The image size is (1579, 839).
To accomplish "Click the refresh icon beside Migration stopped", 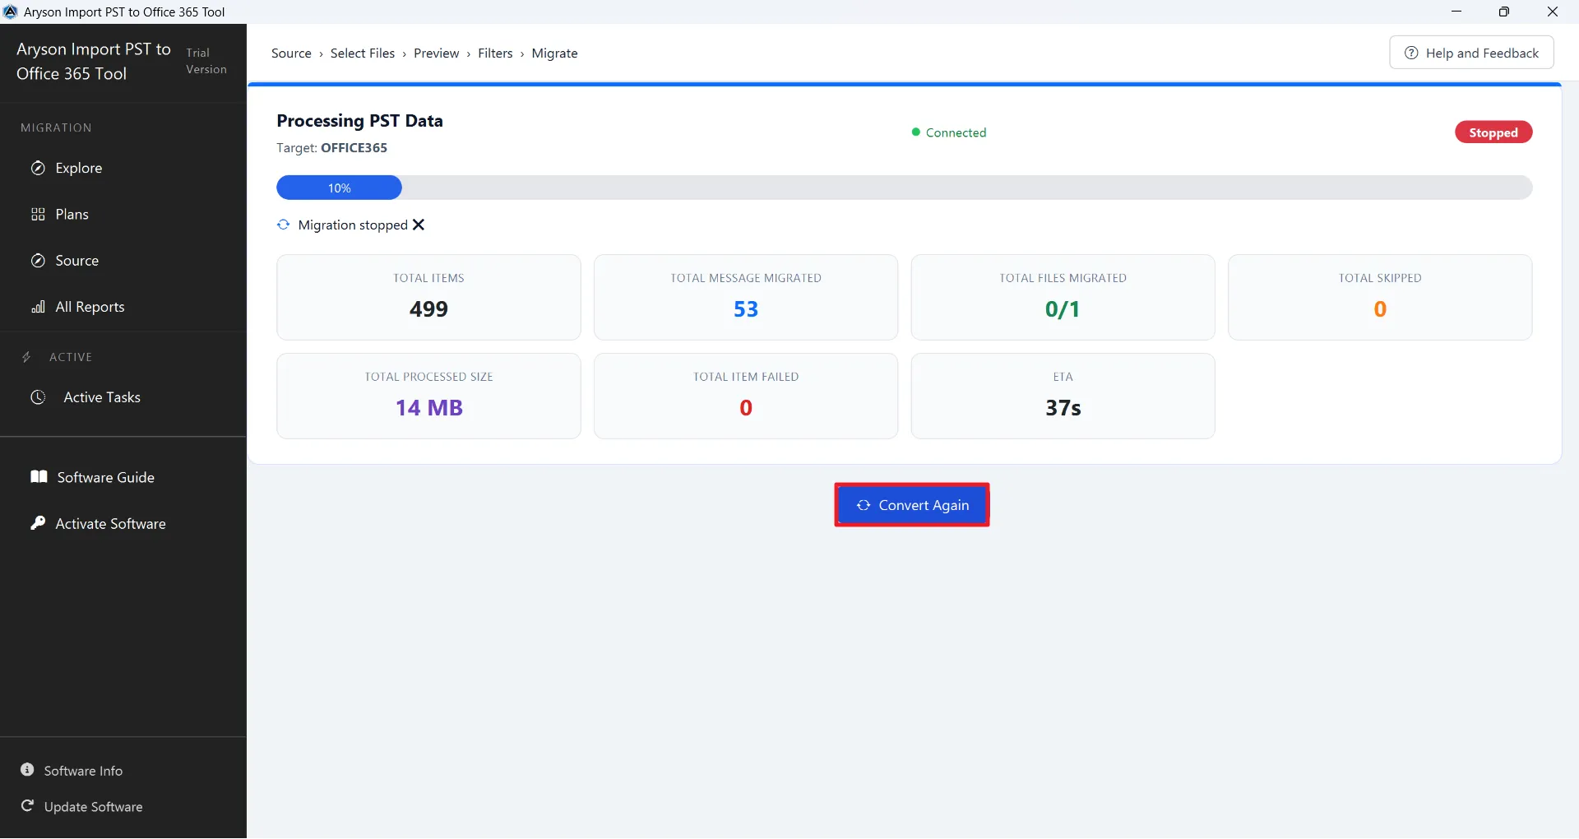I will pos(283,225).
